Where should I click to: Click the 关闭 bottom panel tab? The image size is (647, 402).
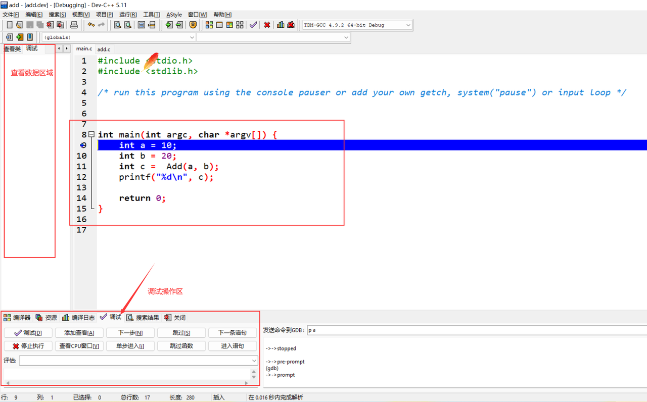coord(175,318)
